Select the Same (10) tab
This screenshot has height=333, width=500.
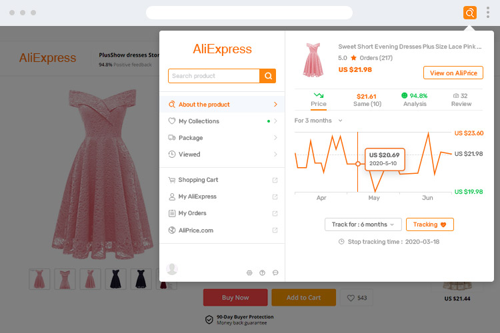366,100
